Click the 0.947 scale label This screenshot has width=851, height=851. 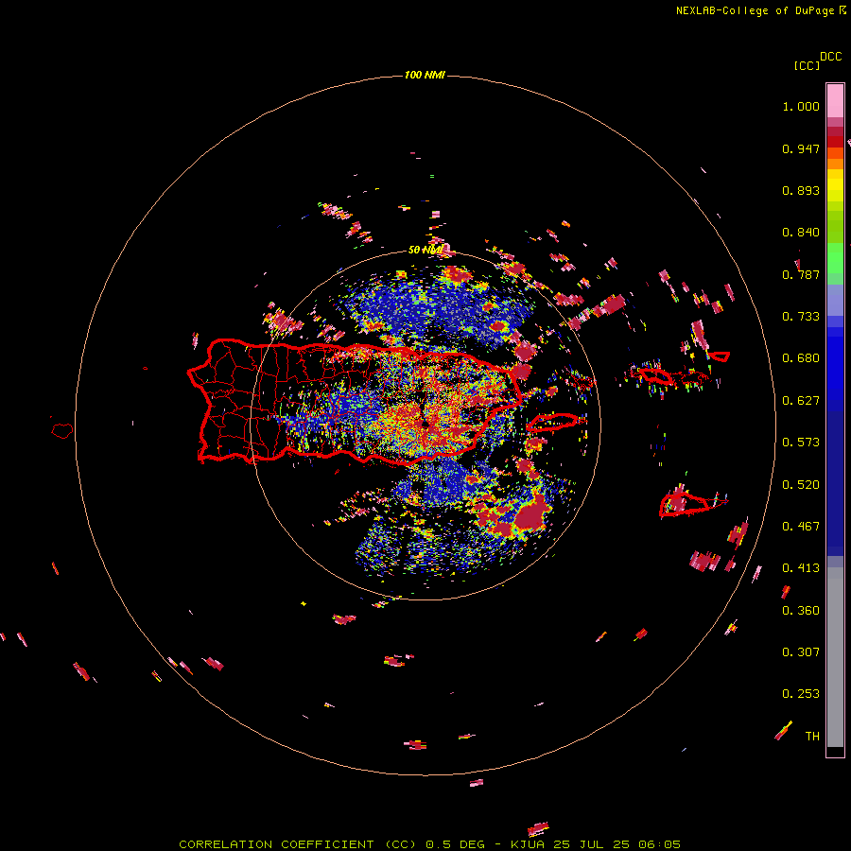click(x=801, y=148)
